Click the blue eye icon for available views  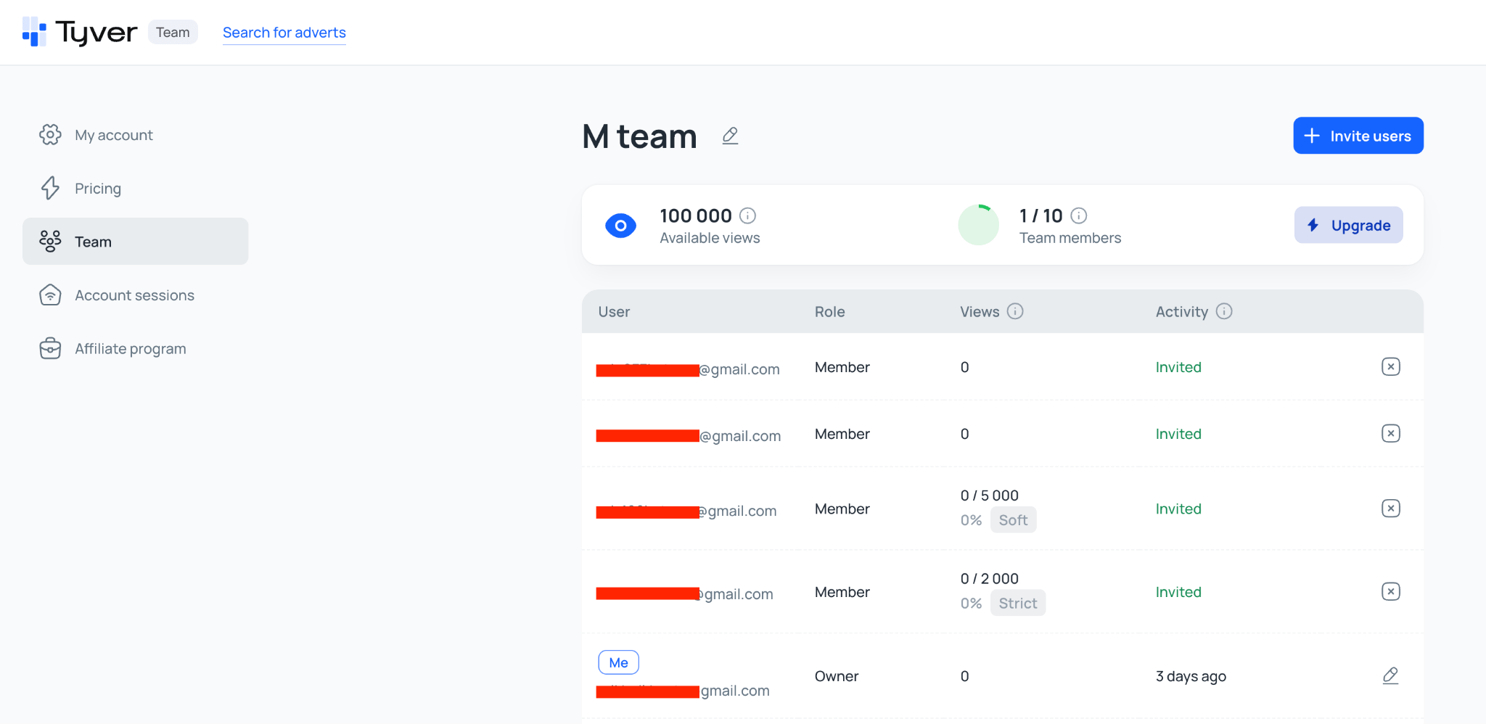point(620,226)
